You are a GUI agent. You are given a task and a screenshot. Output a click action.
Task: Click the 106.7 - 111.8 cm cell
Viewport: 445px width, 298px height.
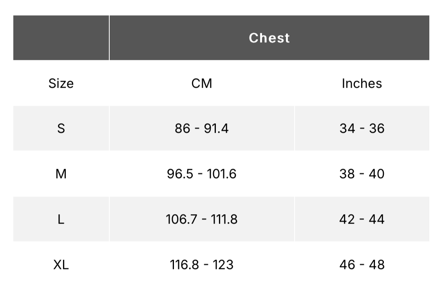click(202, 219)
